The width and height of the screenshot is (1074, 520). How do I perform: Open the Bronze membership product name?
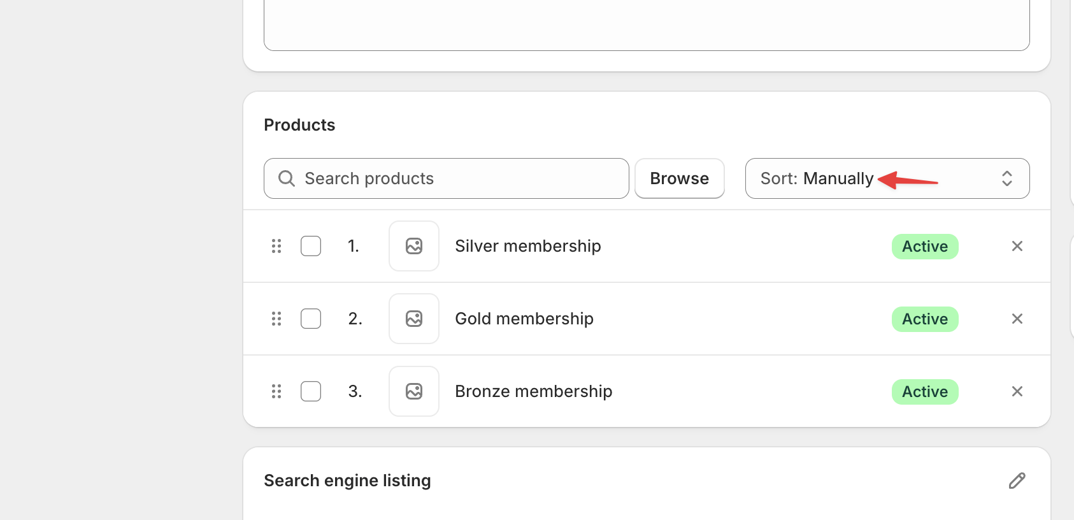pyautogui.click(x=533, y=391)
